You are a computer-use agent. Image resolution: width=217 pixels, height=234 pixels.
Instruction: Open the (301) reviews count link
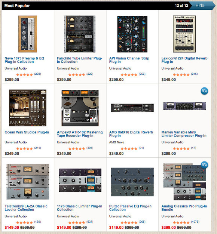click(90, 148)
